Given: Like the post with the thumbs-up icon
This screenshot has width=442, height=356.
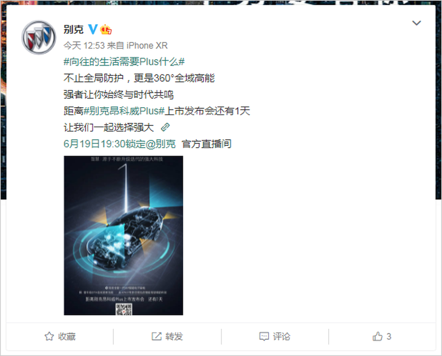Looking at the screenshot, I should click(377, 336).
